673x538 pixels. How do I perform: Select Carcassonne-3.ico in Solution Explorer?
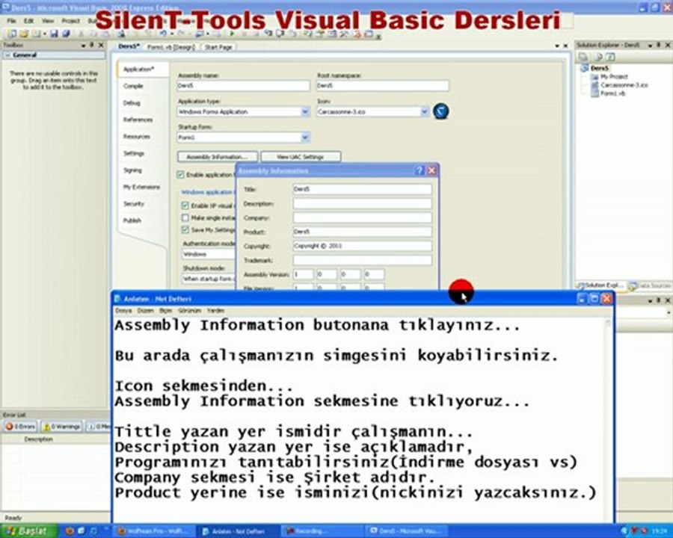(624, 85)
